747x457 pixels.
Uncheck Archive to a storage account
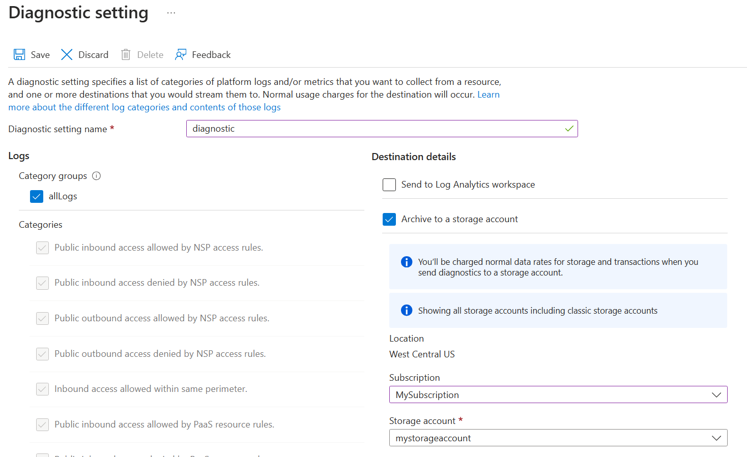pyautogui.click(x=389, y=219)
